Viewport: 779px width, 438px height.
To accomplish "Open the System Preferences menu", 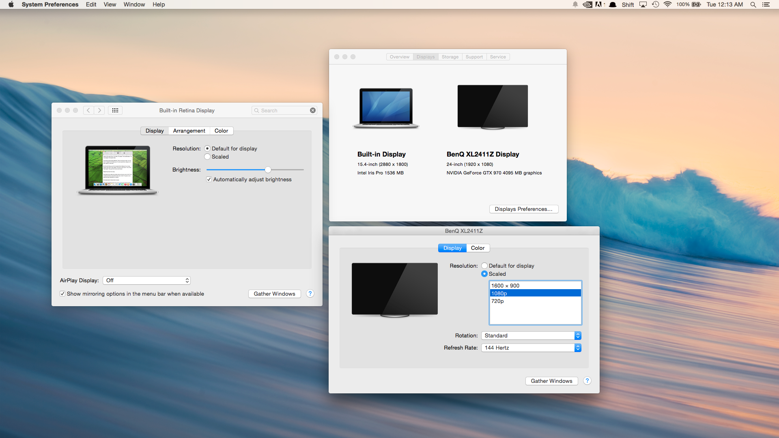I will pyautogui.click(x=50, y=4).
